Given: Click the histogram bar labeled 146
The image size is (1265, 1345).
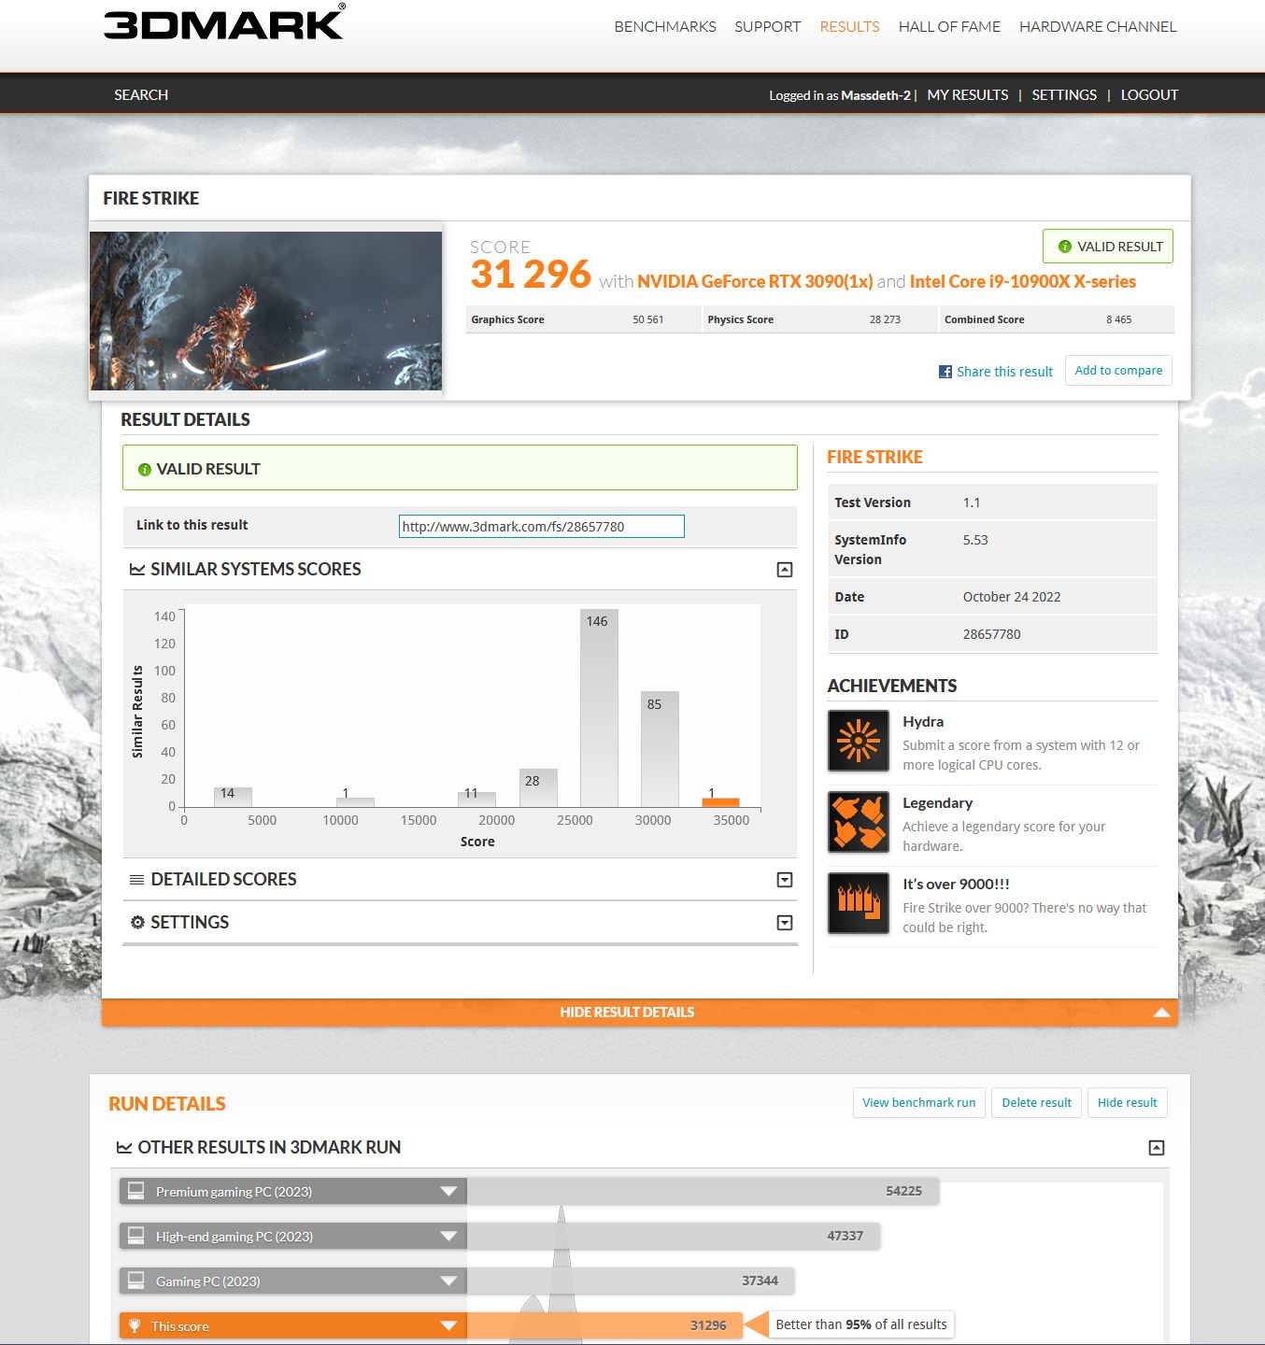Looking at the screenshot, I should pyautogui.click(x=599, y=707).
